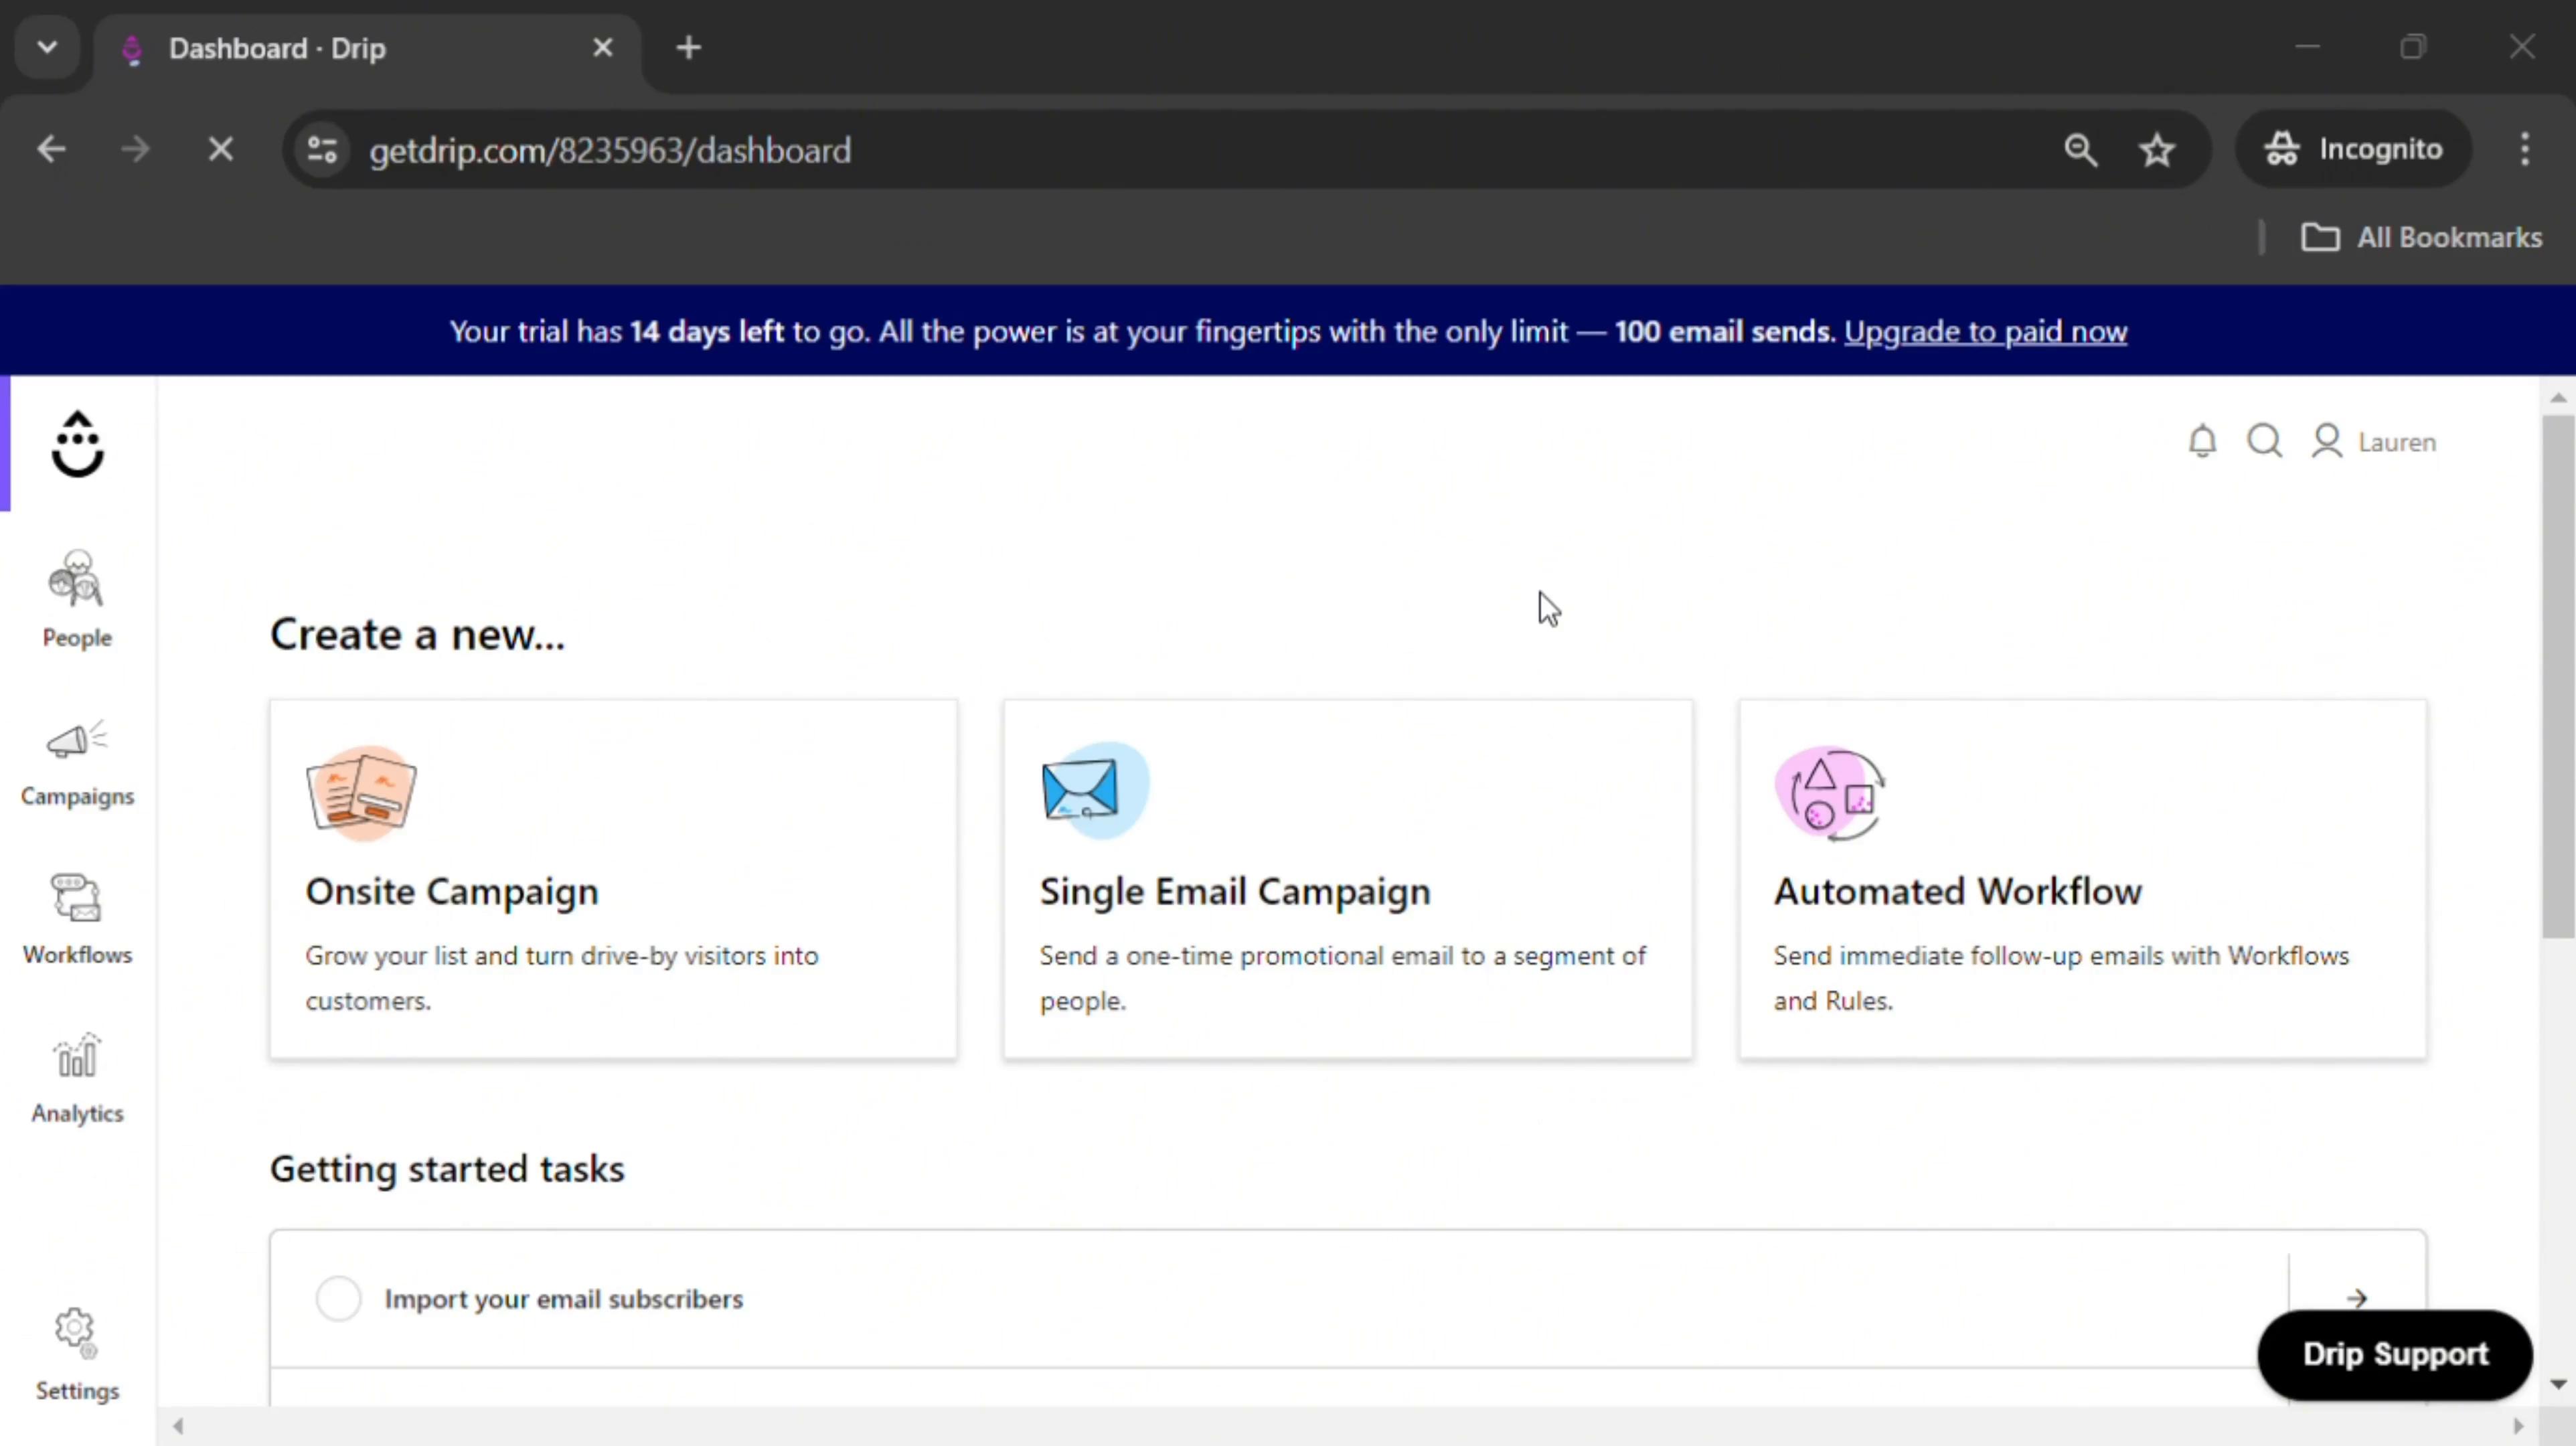The width and height of the screenshot is (2576, 1446).
Task: Expand the browser tab list dropdown
Action: click(x=48, y=48)
